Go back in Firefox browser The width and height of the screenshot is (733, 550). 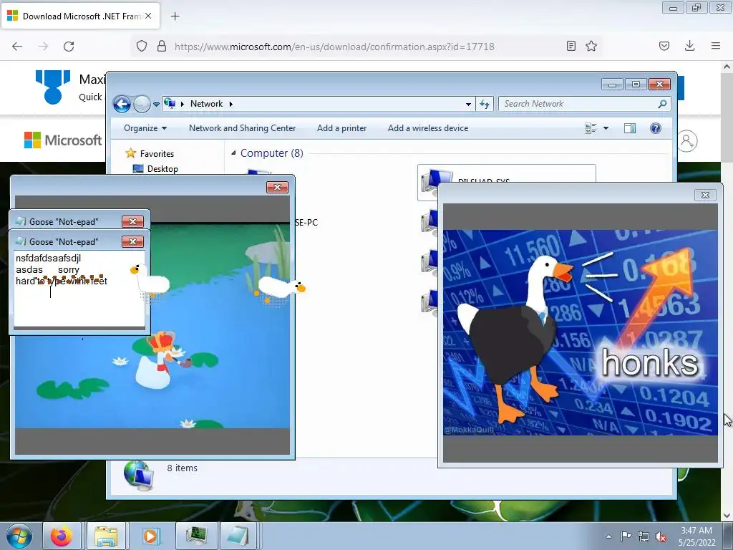tap(17, 47)
